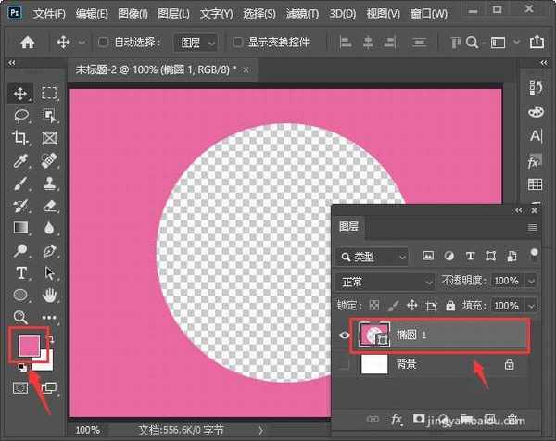
Task: Select the Eyedropper tool
Action: click(x=20, y=160)
